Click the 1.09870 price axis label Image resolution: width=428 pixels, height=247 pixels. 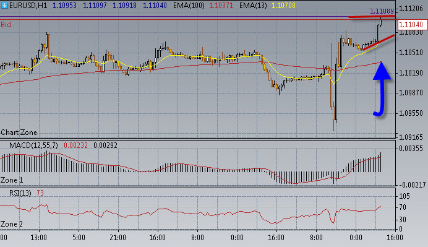click(x=411, y=93)
